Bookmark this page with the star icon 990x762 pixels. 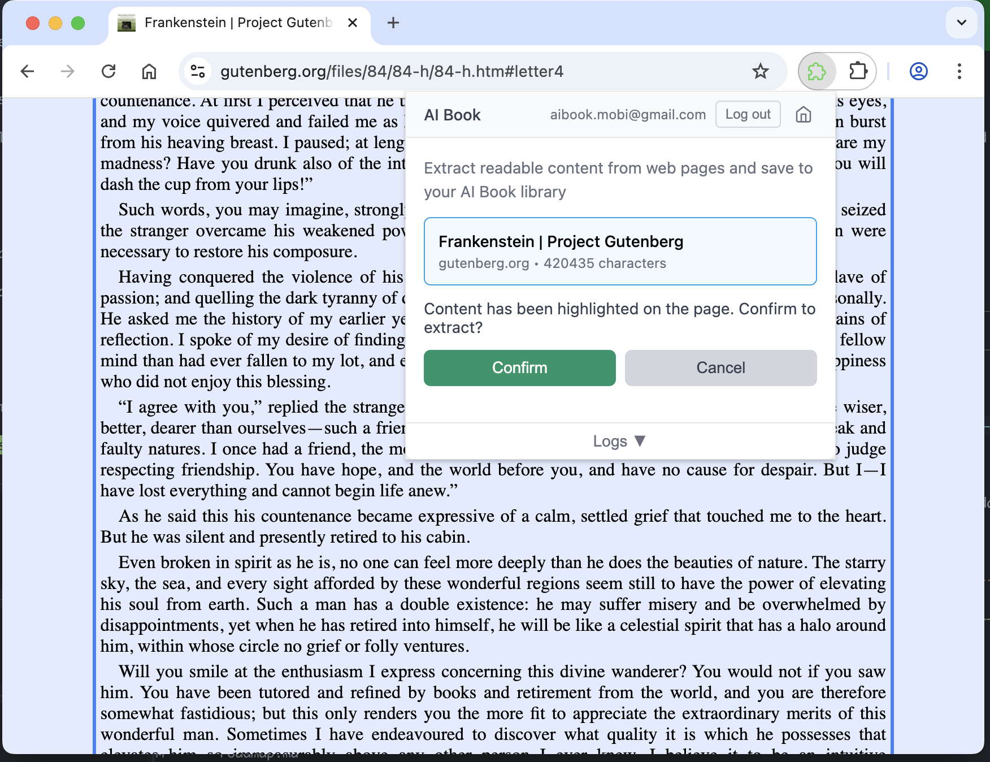(x=761, y=71)
